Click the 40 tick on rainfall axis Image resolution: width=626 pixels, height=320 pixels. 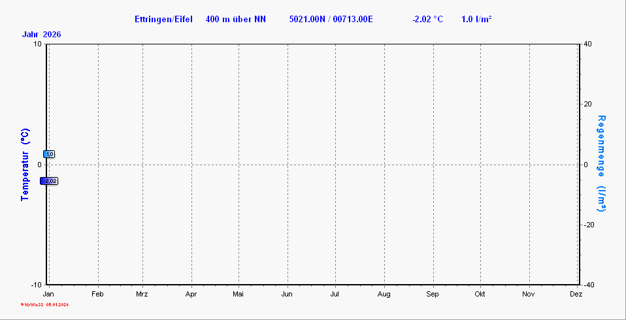tap(587, 44)
